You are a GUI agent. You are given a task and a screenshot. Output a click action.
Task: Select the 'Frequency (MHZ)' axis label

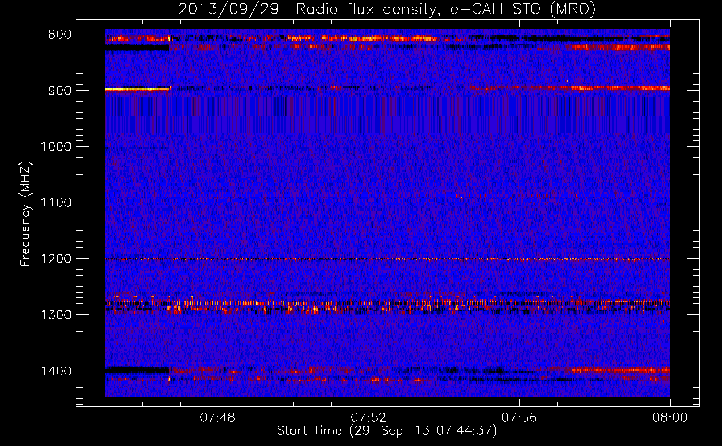(x=26, y=214)
